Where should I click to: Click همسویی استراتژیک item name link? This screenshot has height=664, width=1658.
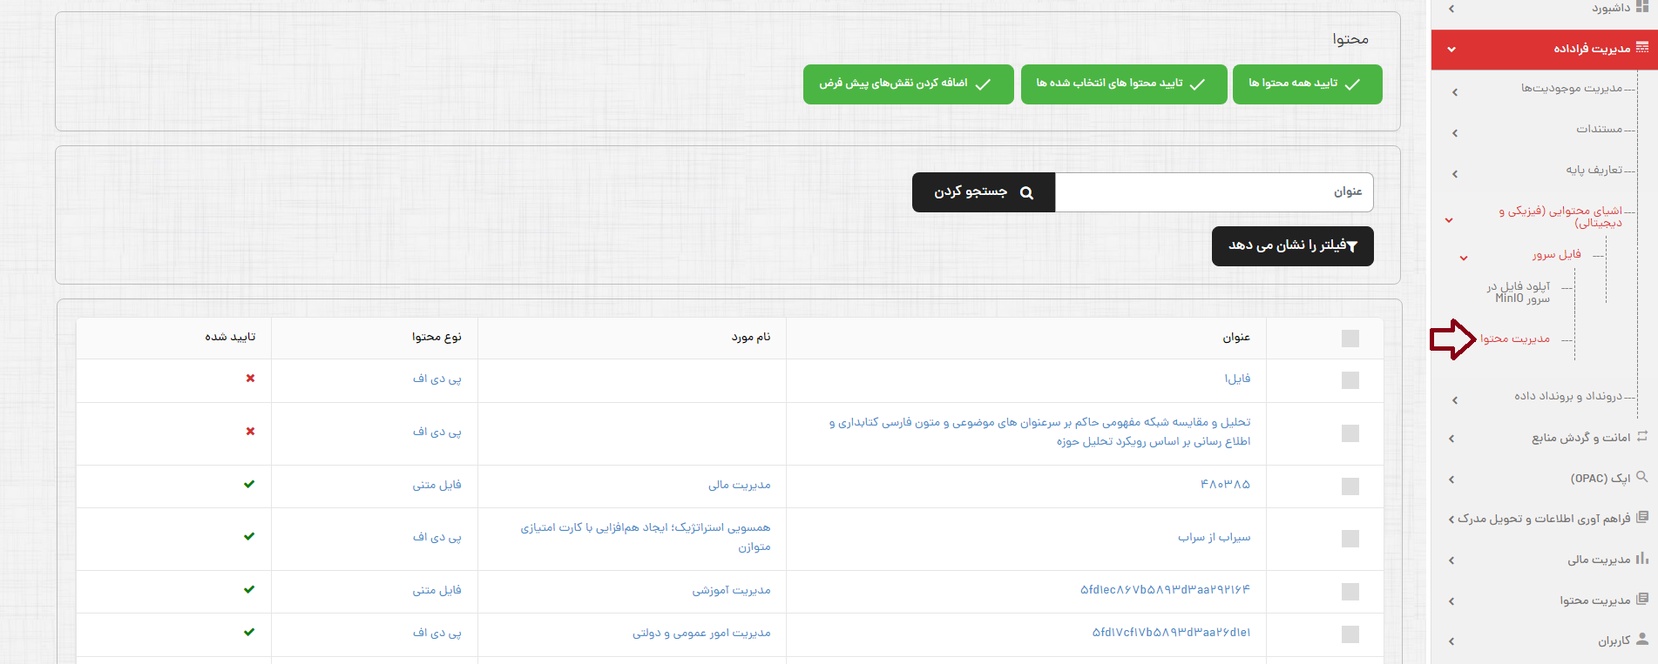(646, 537)
